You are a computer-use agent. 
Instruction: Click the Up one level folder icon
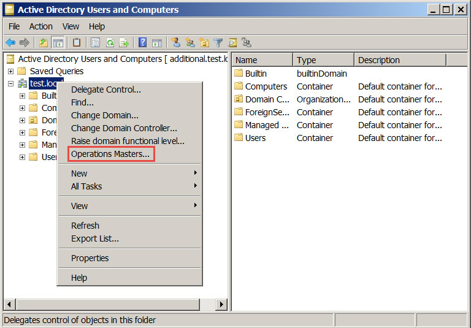[44, 42]
